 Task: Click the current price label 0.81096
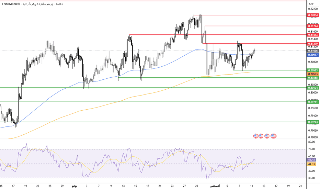[x=313, y=51]
